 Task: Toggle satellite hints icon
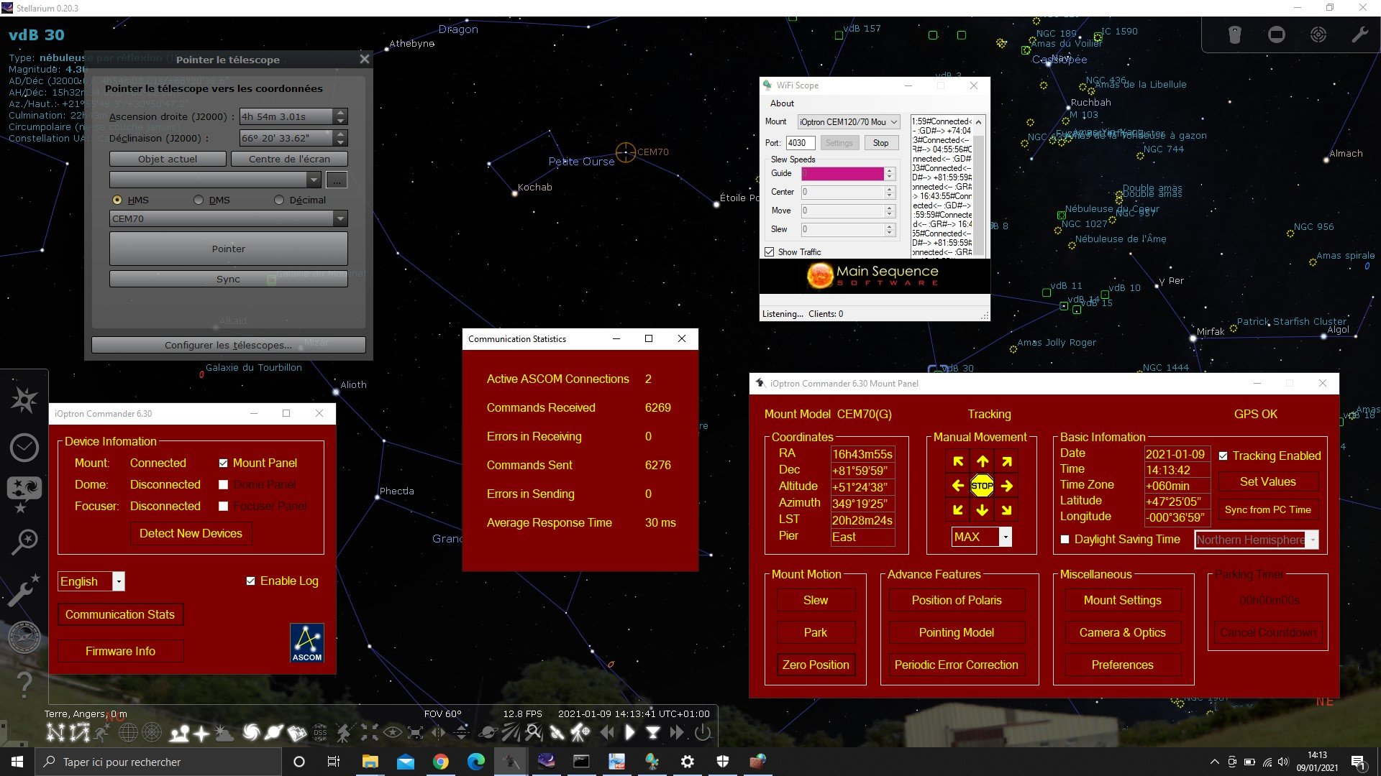pyautogui.click(x=557, y=732)
